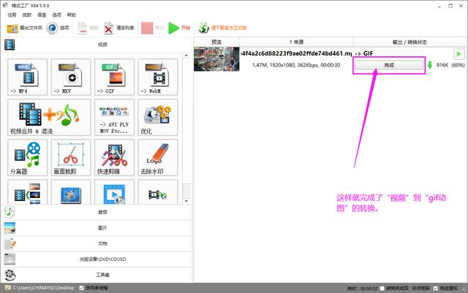This screenshot has height=293, width=468.
Task: Click the 1.47M, 1920x1080 info text
Action: (296, 65)
